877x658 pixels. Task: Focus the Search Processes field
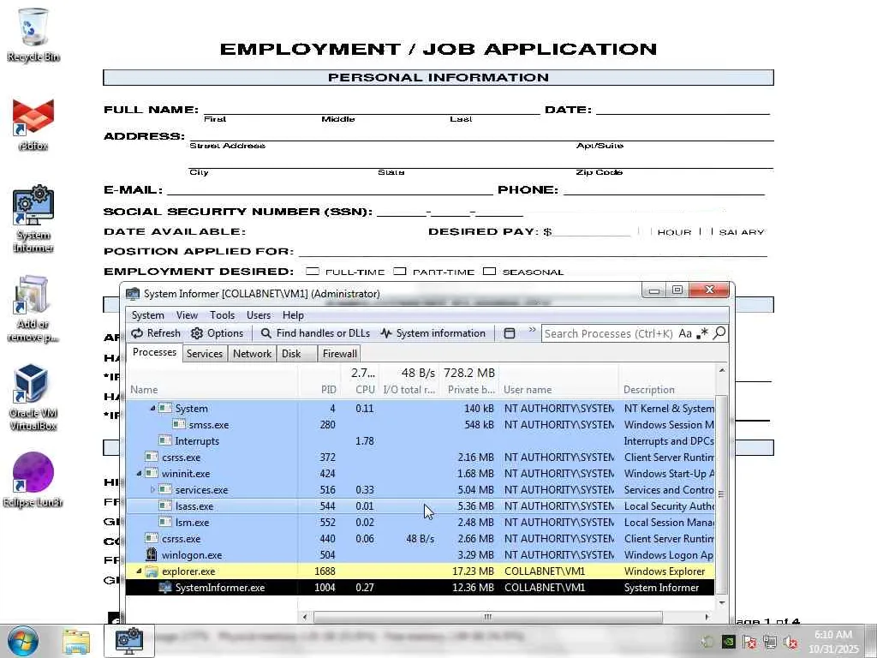[609, 333]
